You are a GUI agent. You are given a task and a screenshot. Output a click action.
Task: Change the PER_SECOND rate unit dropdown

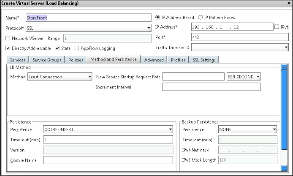click(x=258, y=77)
